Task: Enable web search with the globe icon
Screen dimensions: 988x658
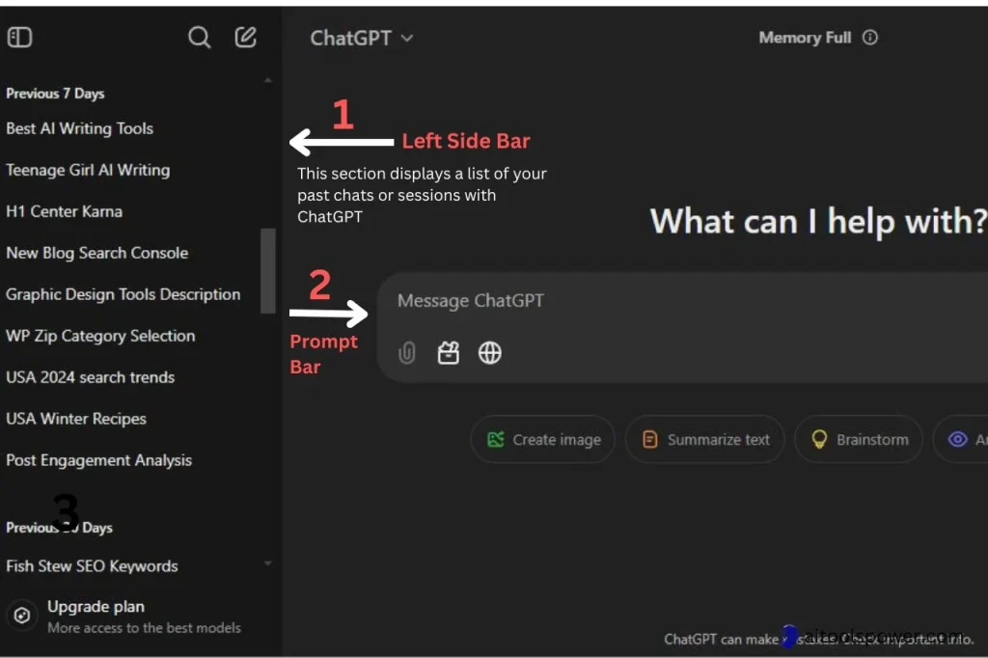Action: tap(490, 353)
